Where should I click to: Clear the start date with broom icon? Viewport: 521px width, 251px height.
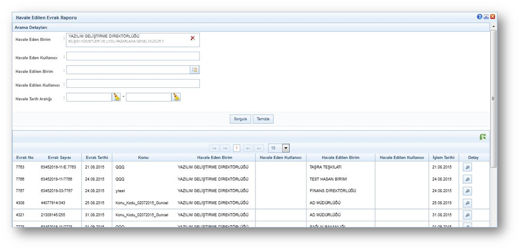click(x=116, y=97)
